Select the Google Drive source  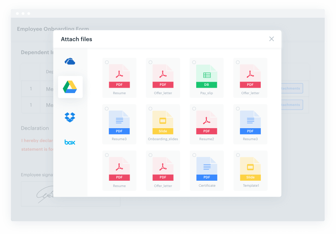click(x=70, y=87)
